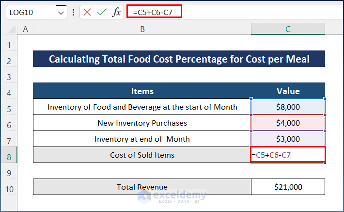
Task: Click the $4,000 New Inventory Purchases value
Action: [x=288, y=123]
